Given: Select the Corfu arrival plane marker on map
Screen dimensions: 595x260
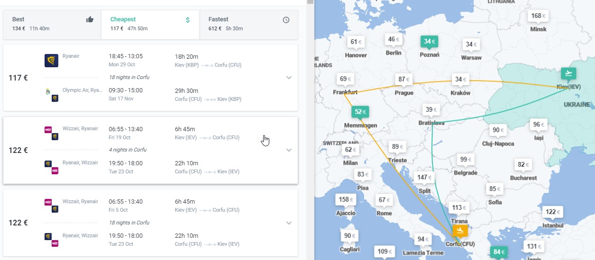Looking at the screenshot, I should pyautogui.click(x=460, y=231).
